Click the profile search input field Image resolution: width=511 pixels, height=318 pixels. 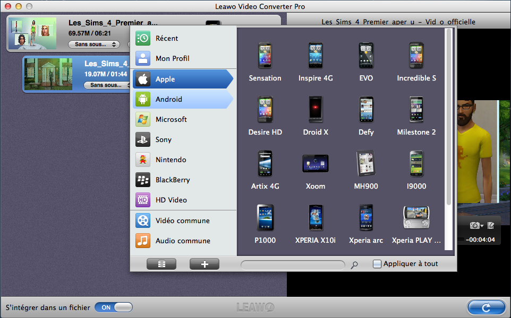(x=293, y=264)
